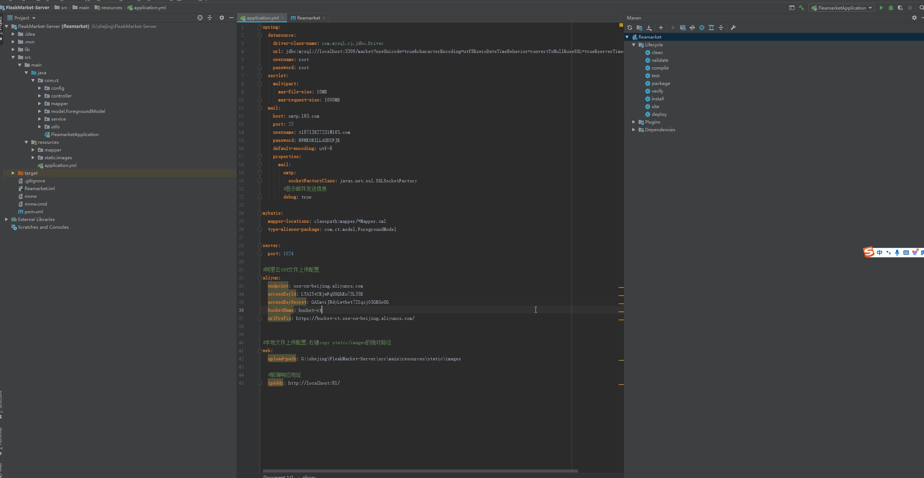Expand Maven Dependencies node
The image size is (924, 478).
click(x=633, y=129)
